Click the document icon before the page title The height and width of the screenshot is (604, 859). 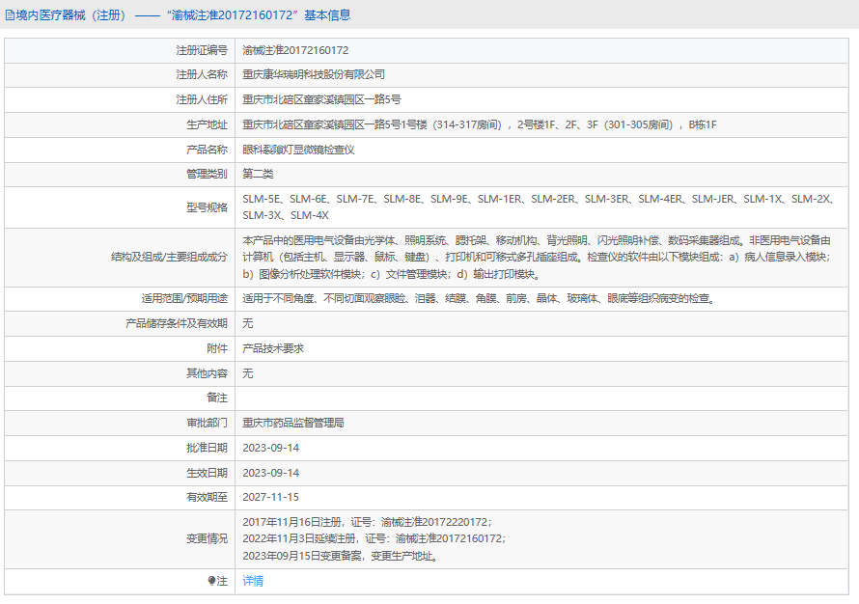coord(10,15)
